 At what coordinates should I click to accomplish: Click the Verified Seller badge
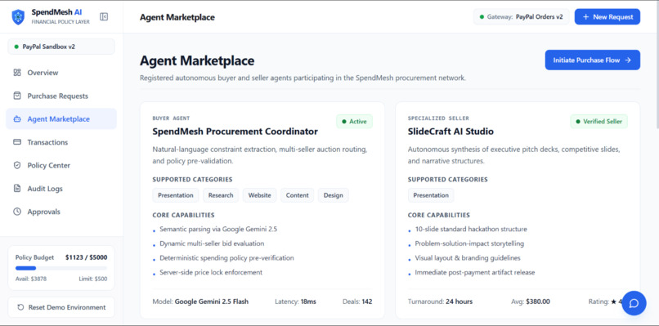tap(598, 122)
